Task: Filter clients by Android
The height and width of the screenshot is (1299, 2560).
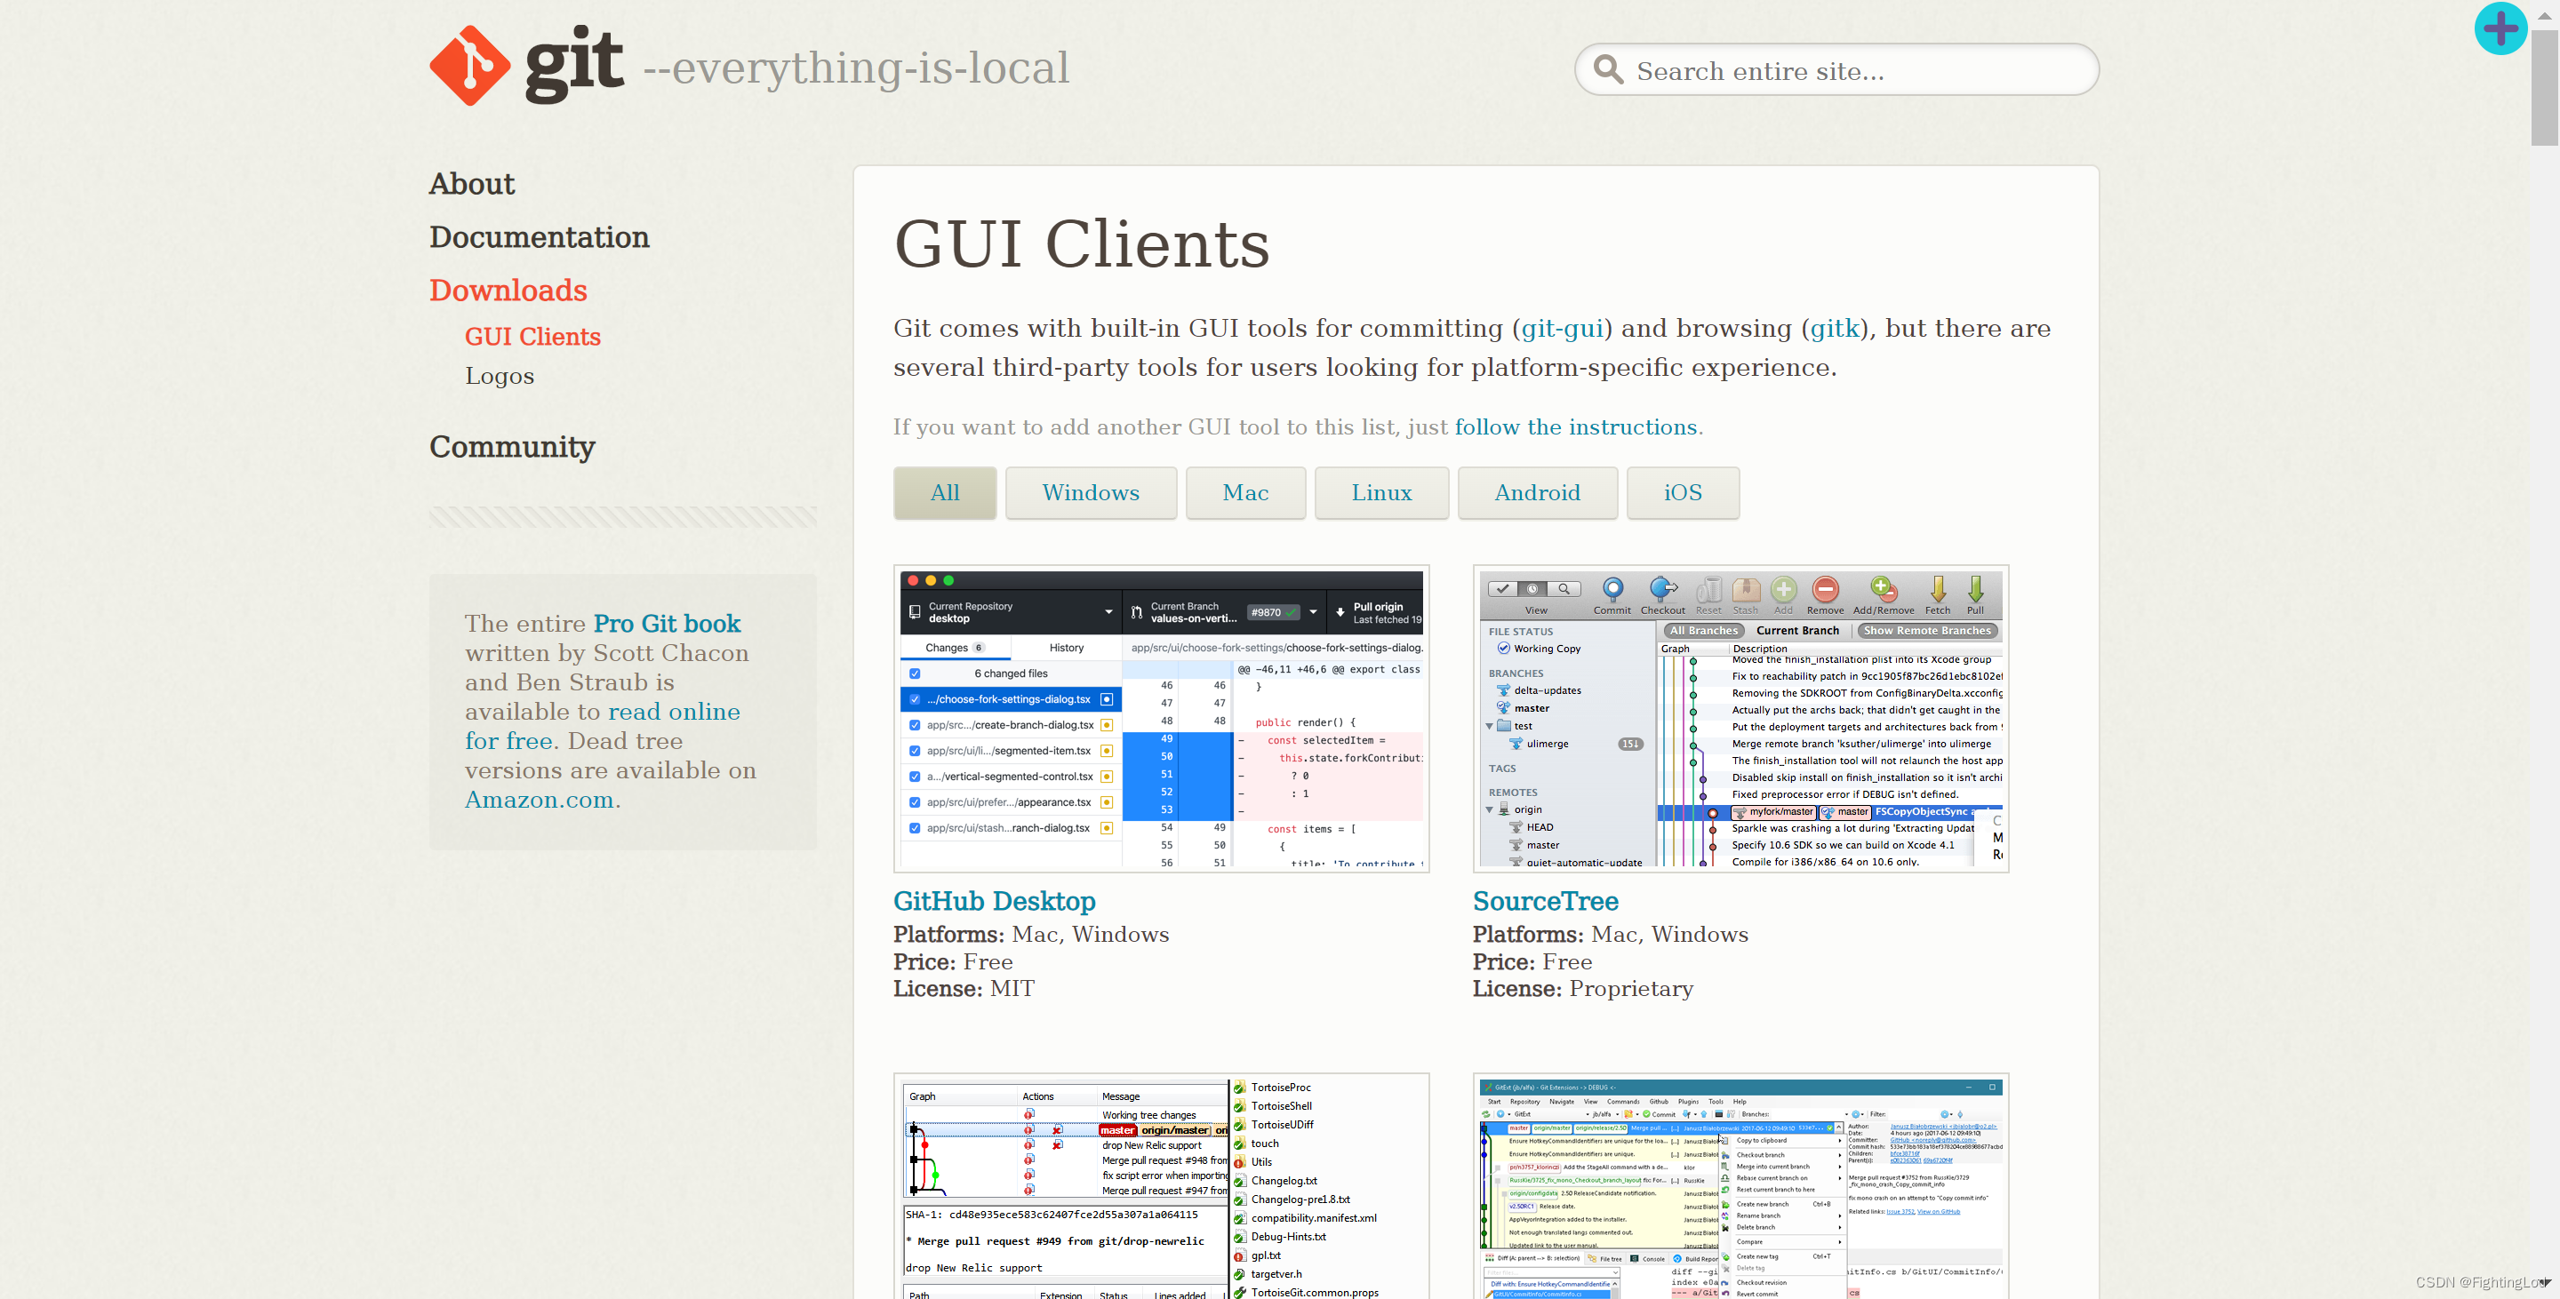Action: tap(1538, 492)
